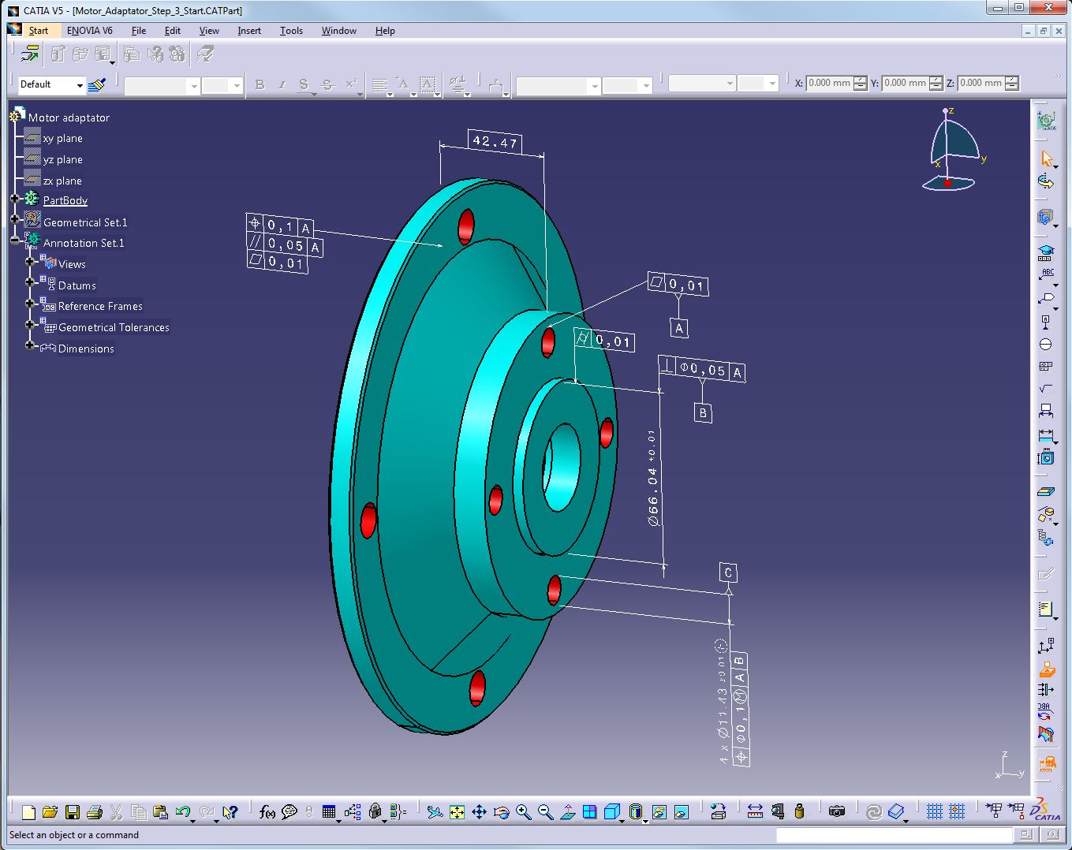The height and width of the screenshot is (850, 1072).
Task: Select the xy plane in the tree
Action: (x=63, y=139)
